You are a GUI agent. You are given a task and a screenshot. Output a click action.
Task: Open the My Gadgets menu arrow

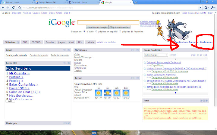[x=64, y=123]
